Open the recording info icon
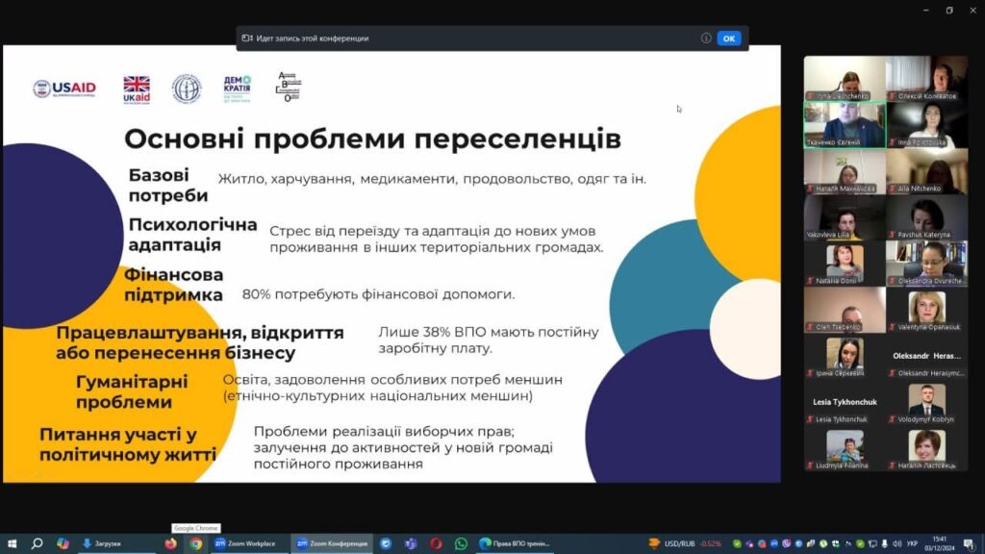Image resolution: width=985 pixels, height=554 pixels. (x=706, y=38)
